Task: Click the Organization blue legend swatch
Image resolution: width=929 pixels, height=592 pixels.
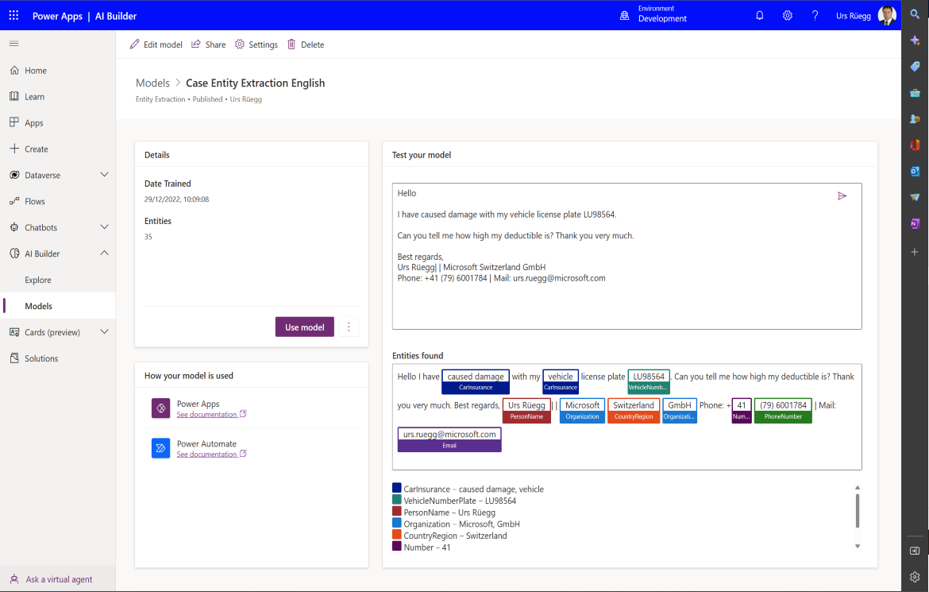Action: tap(397, 523)
